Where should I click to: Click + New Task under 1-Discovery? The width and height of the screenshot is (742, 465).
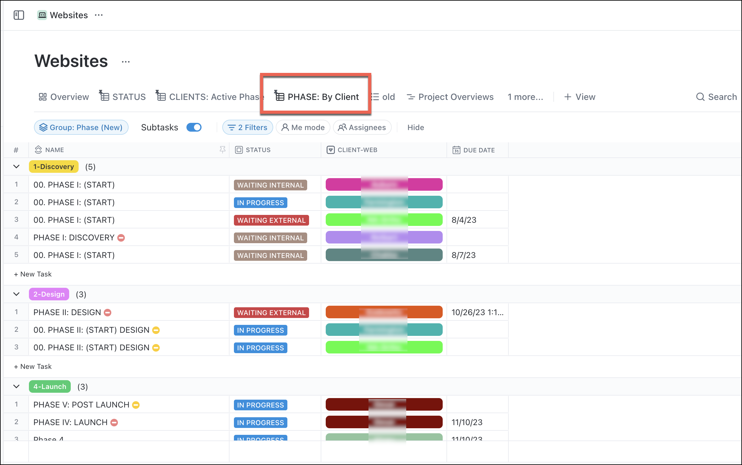coord(33,274)
